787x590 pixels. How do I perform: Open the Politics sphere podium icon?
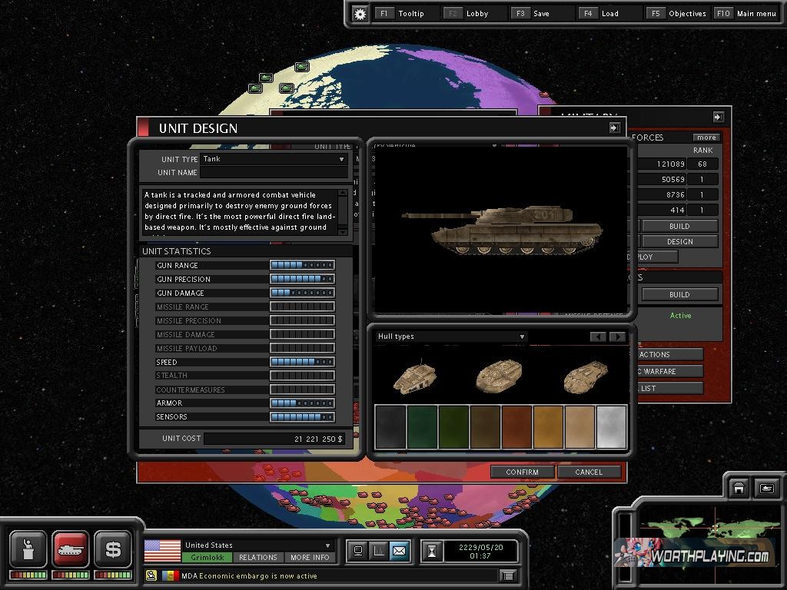[28, 549]
